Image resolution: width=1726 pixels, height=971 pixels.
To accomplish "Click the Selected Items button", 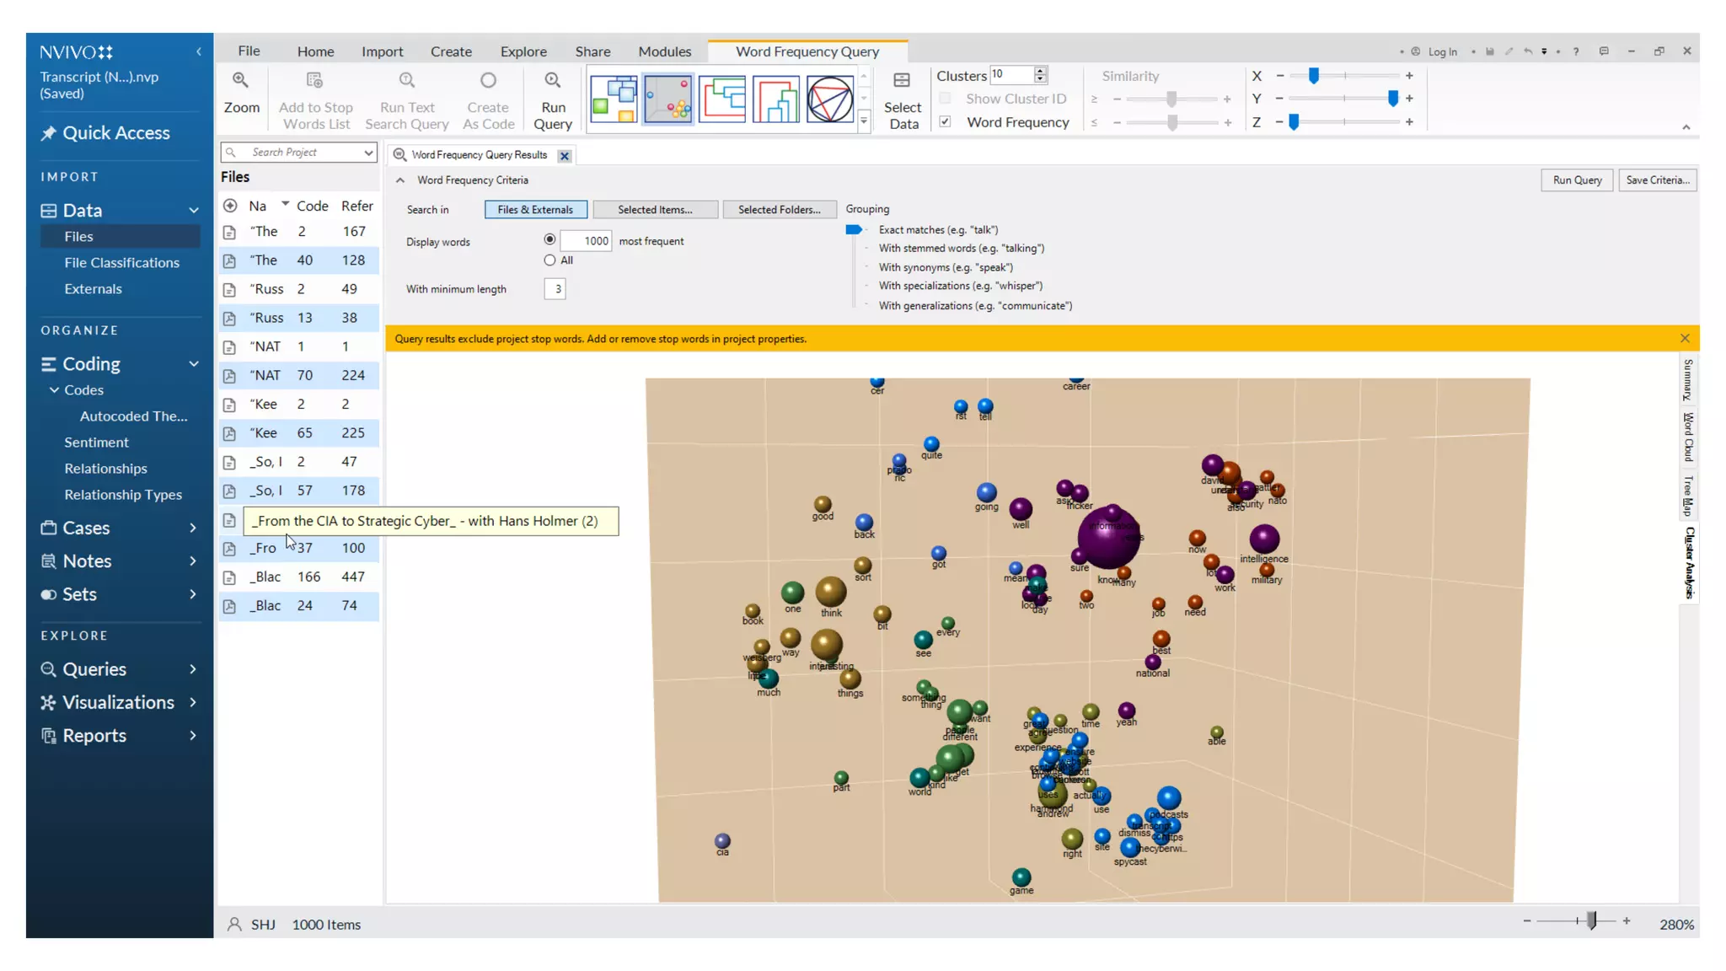I will (x=655, y=210).
